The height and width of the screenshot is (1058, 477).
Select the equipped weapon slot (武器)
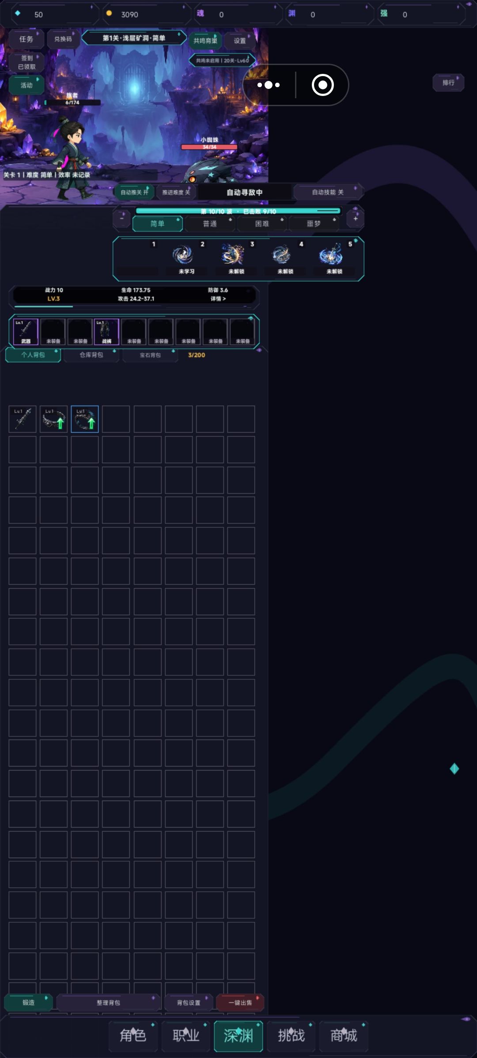[x=26, y=331]
